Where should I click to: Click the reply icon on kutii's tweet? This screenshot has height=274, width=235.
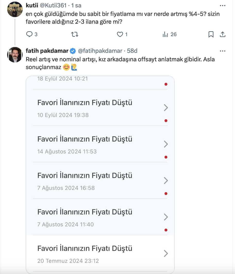point(30,34)
